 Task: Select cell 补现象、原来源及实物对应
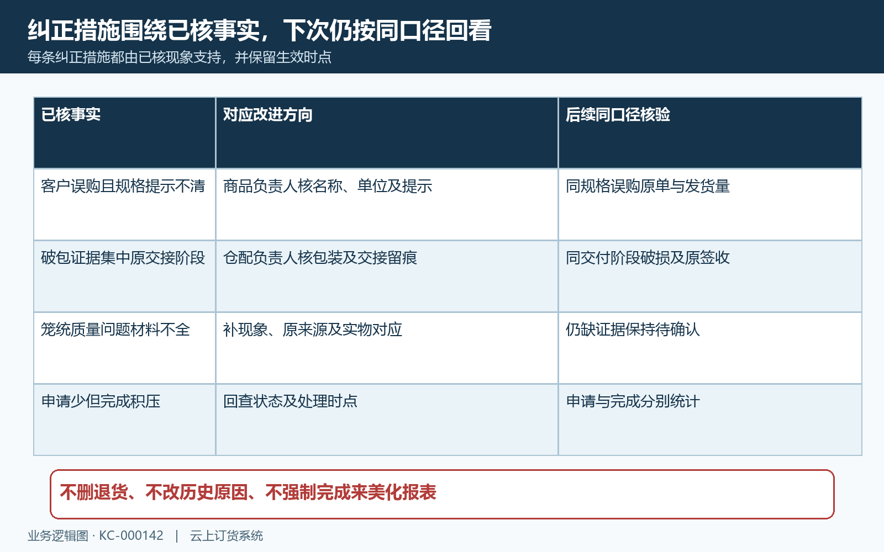[x=387, y=348]
